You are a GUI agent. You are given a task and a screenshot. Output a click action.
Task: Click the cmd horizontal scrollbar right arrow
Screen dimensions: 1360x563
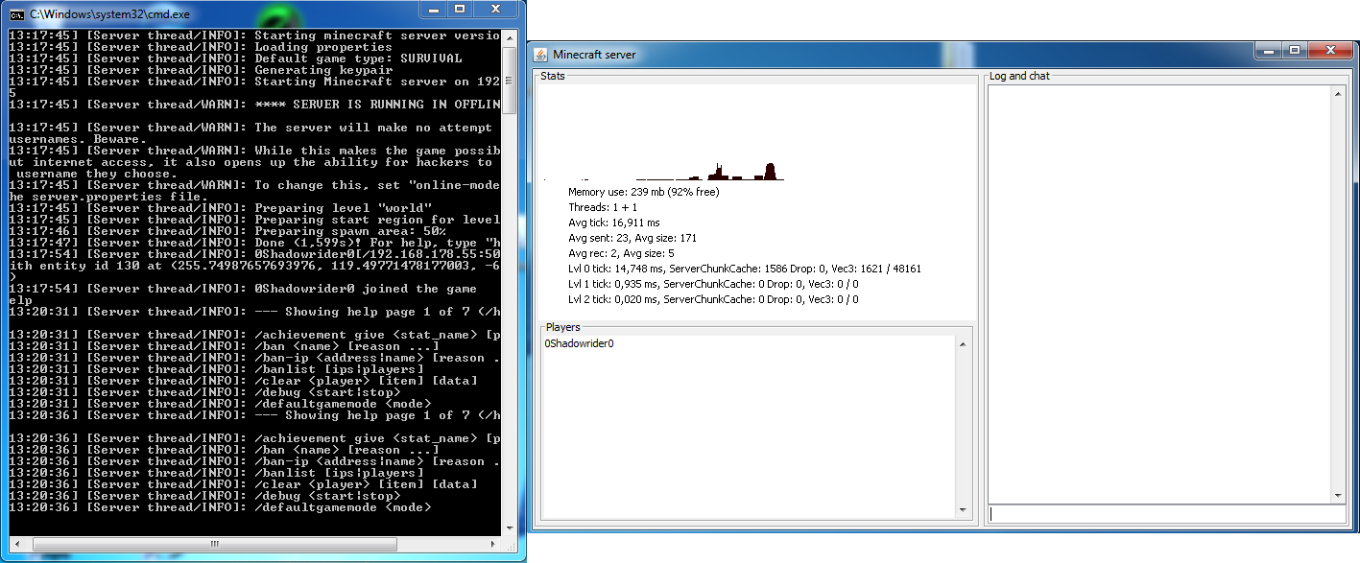coord(494,543)
